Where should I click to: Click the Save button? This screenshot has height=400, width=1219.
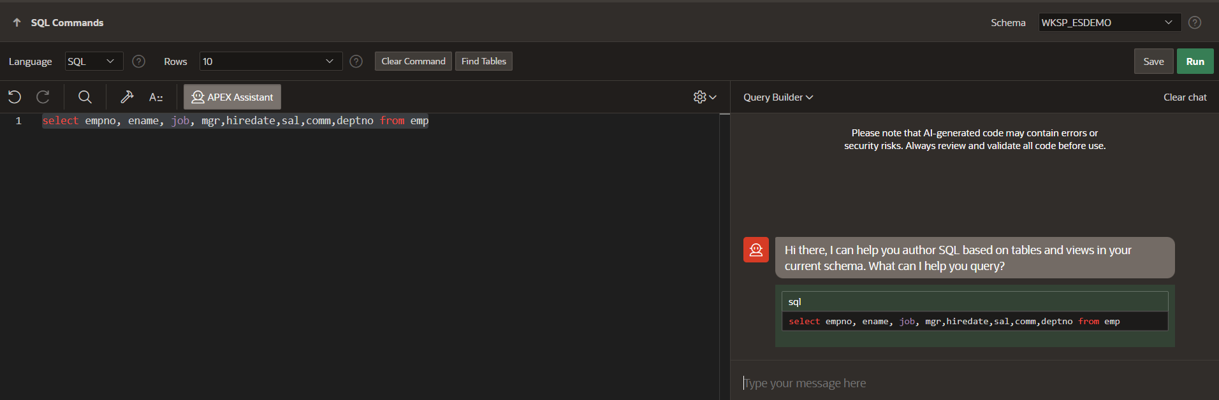[1153, 61]
